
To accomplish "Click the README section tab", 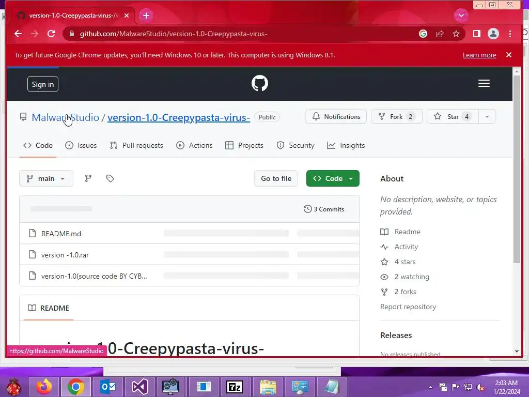I will (49, 308).
